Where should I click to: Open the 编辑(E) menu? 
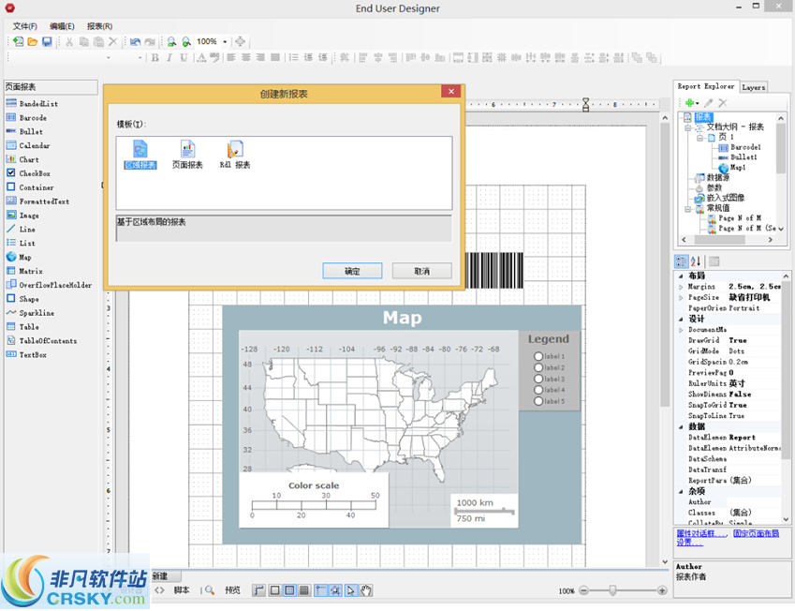(62, 26)
